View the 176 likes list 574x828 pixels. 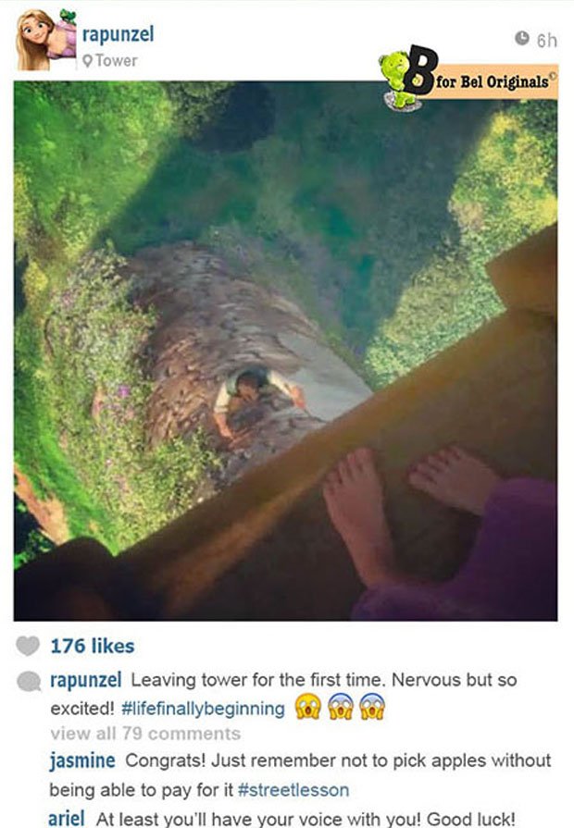pyautogui.click(x=93, y=647)
